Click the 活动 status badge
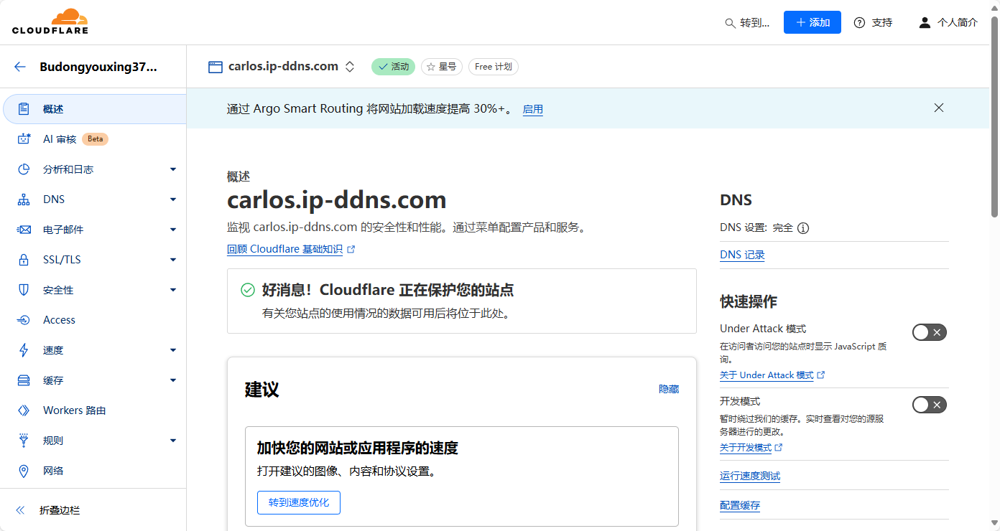 (394, 67)
